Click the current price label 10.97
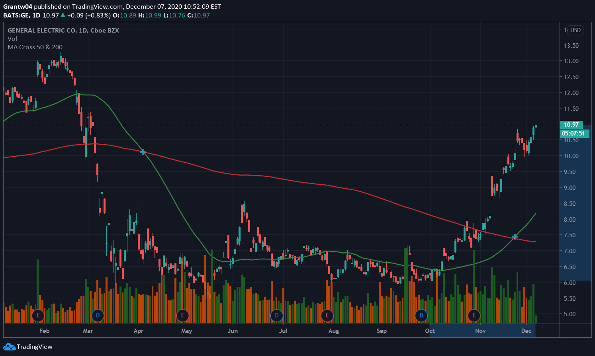The width and height of the screenshot is (595, 356). click(x=571, y=125)
